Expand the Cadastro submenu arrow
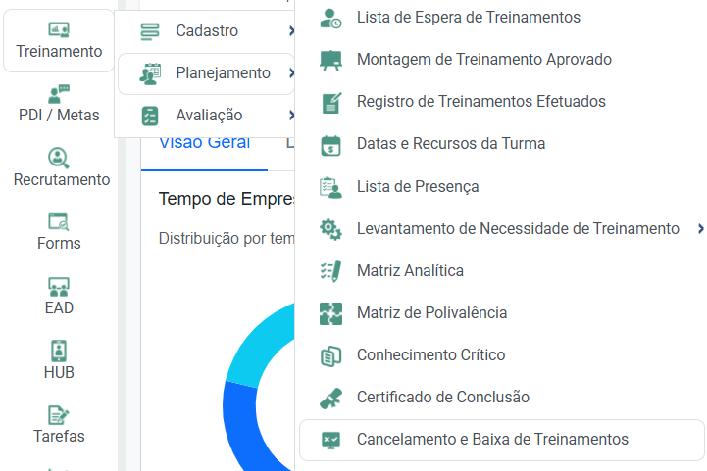This screenshot has width=707, height=471. point(291,31)
